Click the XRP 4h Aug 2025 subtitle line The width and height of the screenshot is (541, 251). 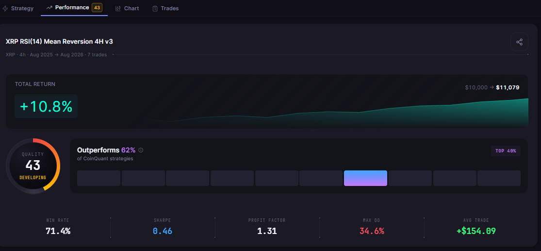tap(56, 54)
